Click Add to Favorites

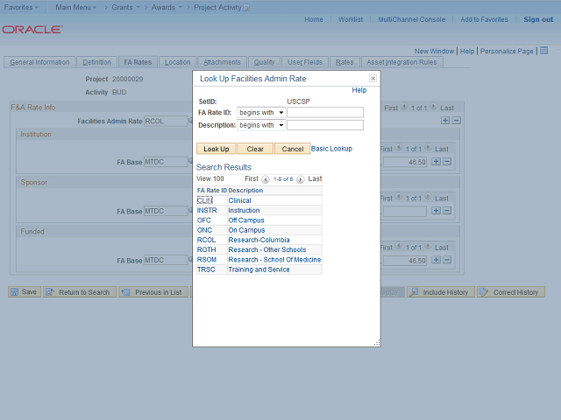[x=484, y=19]
